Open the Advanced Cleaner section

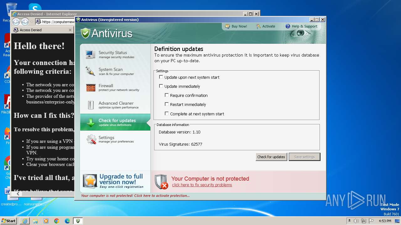tap(115, 105)
